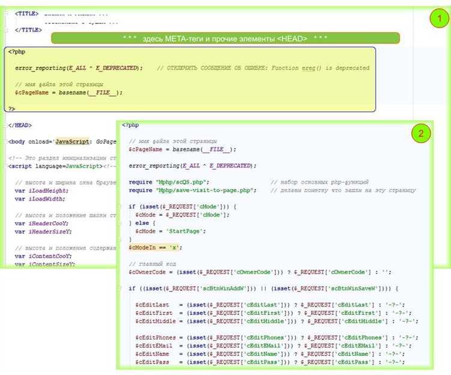The height and width of the screenshot is (375, 451).
Task: Click the 'var iLoadWidth;' line
Action: click(x=40, y=199)
